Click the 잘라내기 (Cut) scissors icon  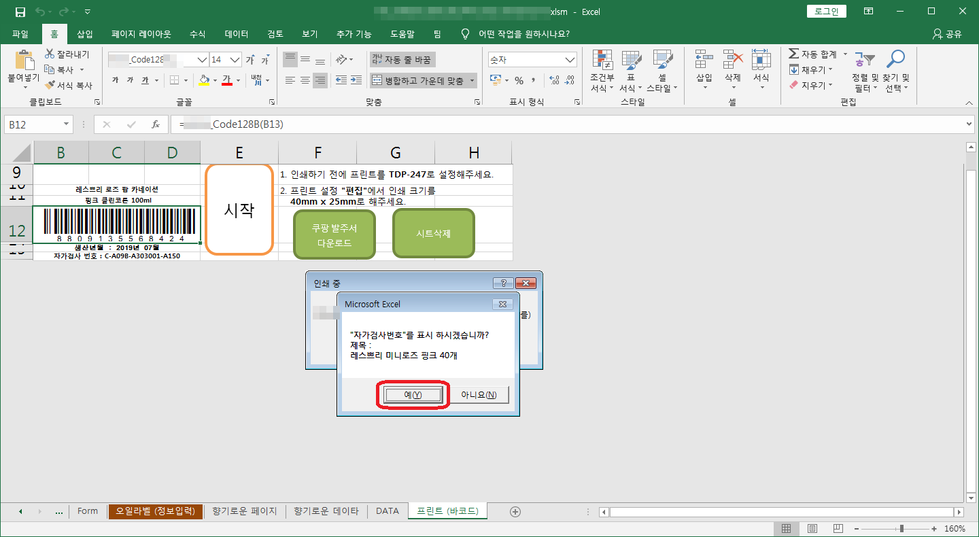click(50, 54)
